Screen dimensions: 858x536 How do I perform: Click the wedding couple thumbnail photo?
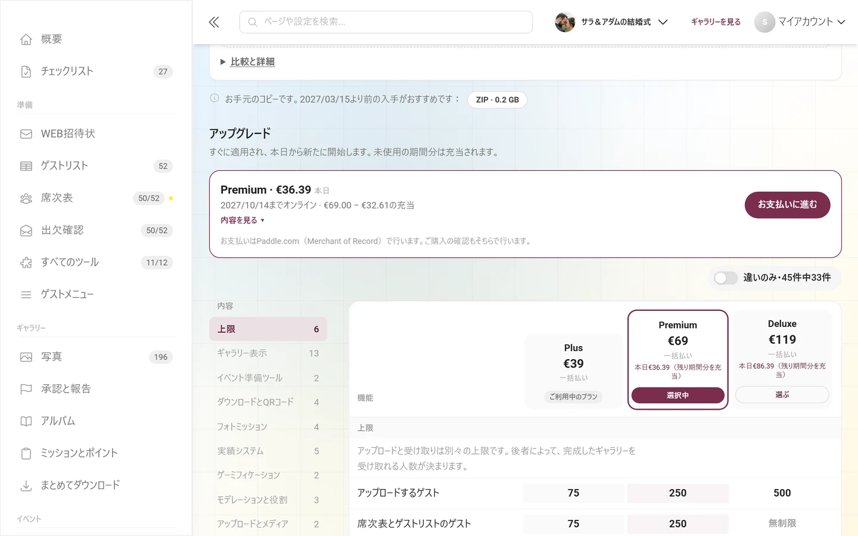pyautogui.click(x=565, y=22)
